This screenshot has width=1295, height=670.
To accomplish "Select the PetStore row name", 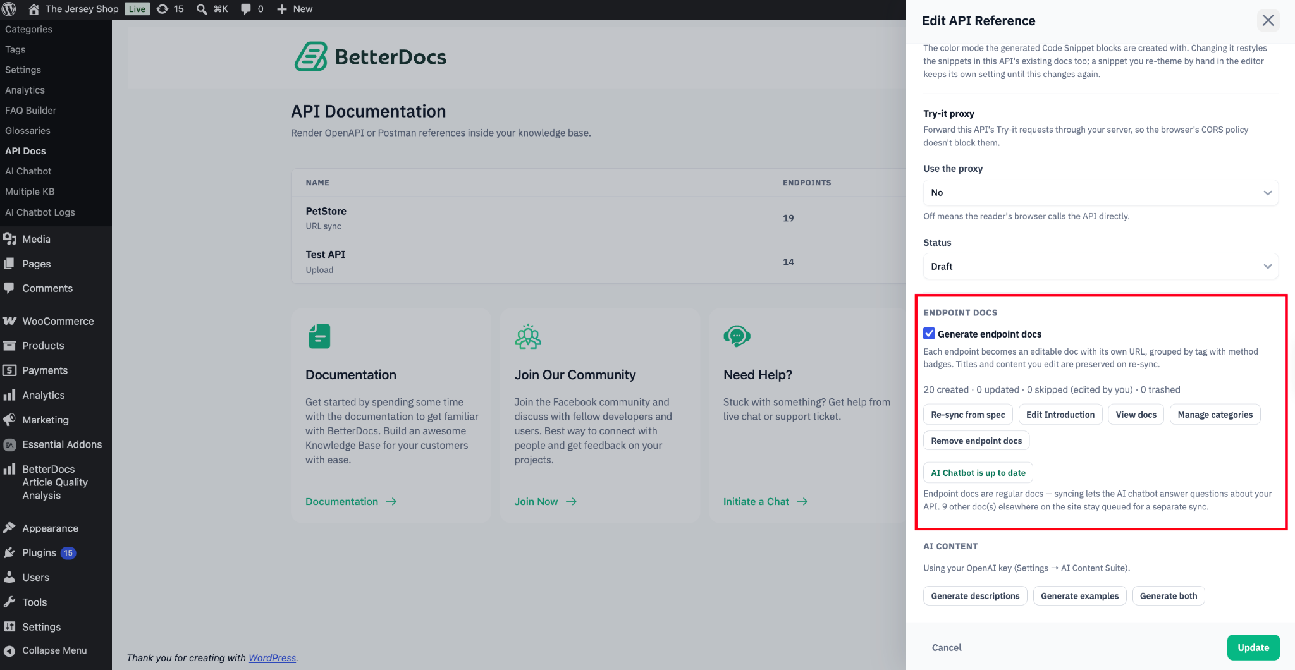I will (326, 211).
